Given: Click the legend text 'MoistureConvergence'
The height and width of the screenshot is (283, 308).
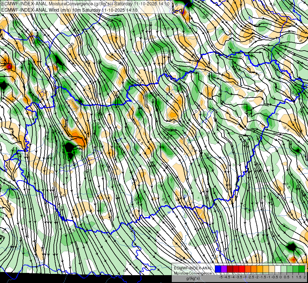Looking at the screenshot, I should pos(193,273).
